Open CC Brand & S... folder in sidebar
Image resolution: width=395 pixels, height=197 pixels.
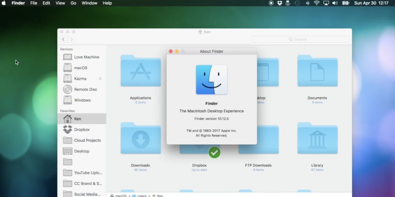tap(82, 184)
